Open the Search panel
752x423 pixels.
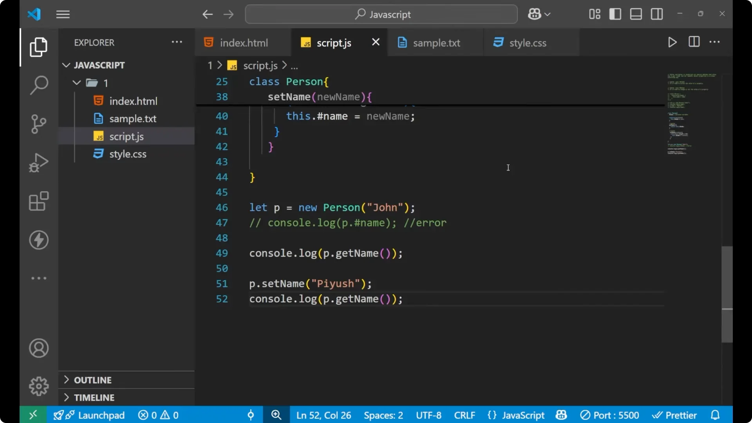click(38, 85)
